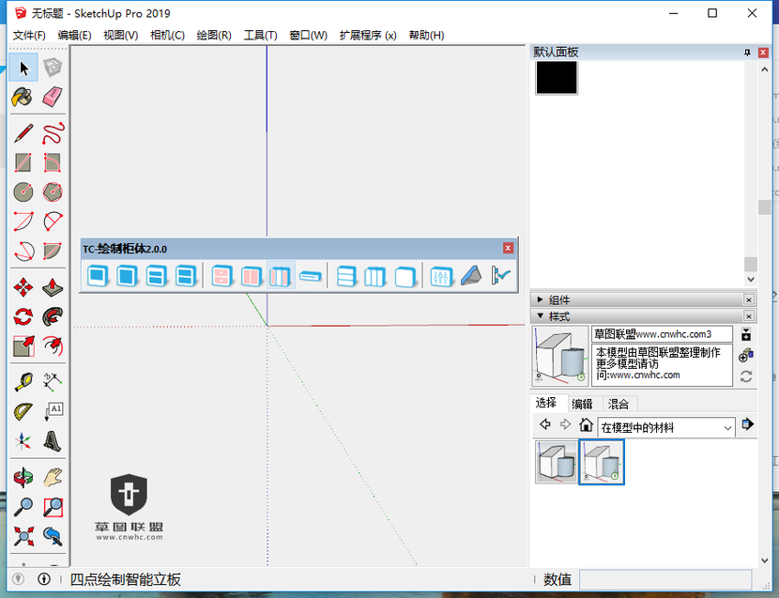779x598 pixels.
Task: Click the checkmark icon in TC toolbar
Action: pyautogui.click(x=500, y=276)
